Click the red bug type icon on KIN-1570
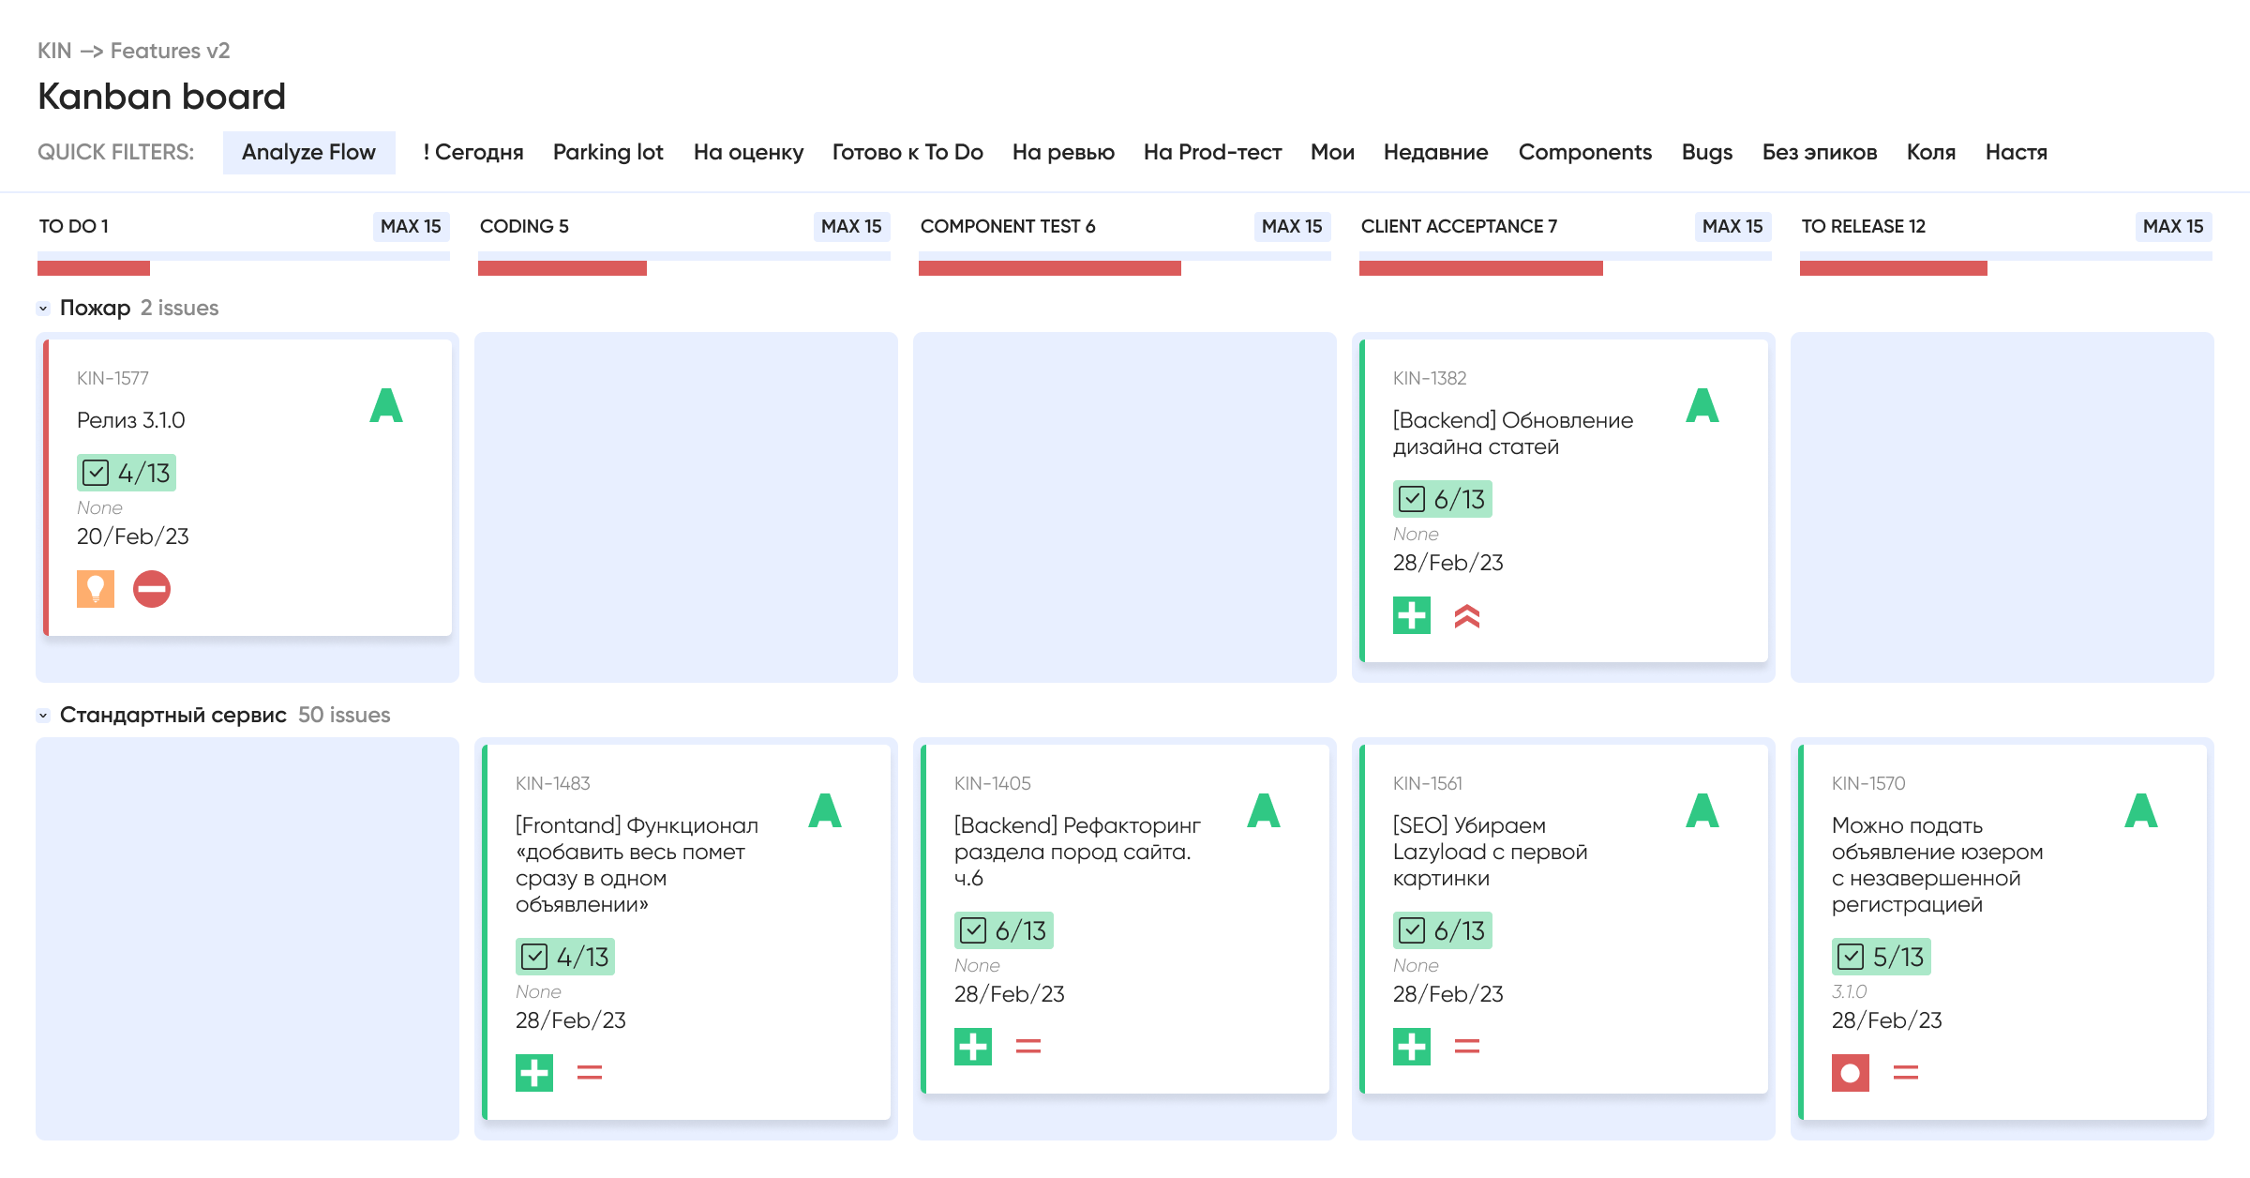This screenshot has height=1178, width=2250. click(x=1851, y=1073)
